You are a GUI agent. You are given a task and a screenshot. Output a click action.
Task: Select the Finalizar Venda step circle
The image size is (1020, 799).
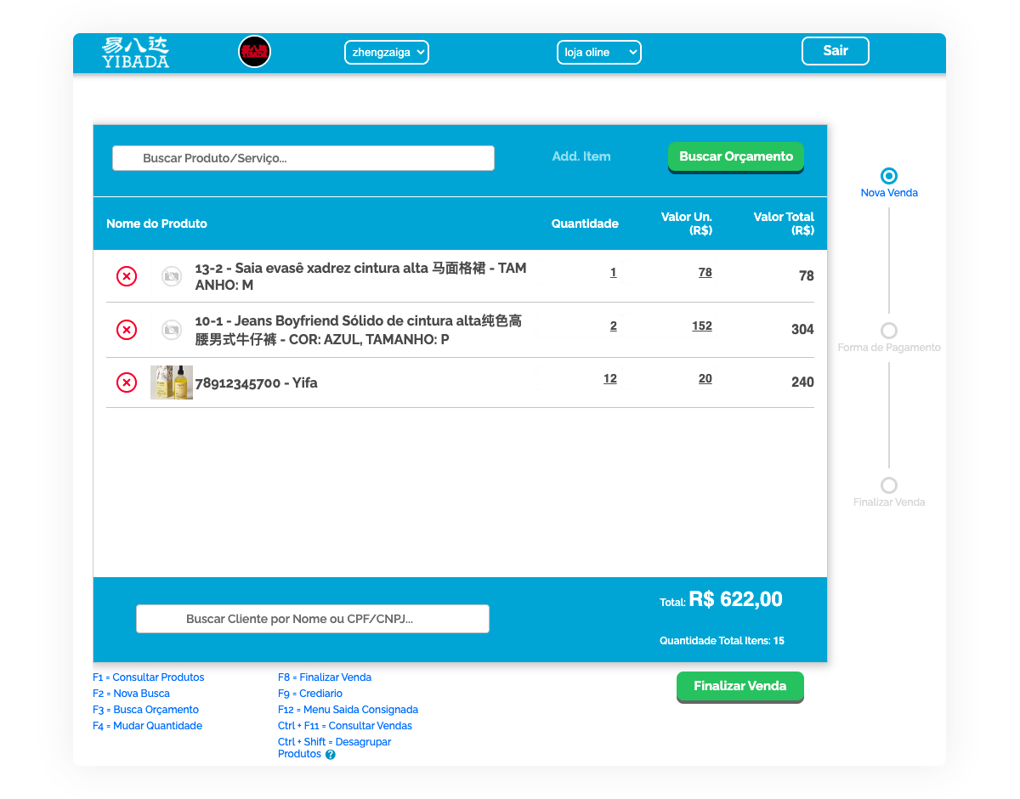pyautogui.click(x=889, y=485)
